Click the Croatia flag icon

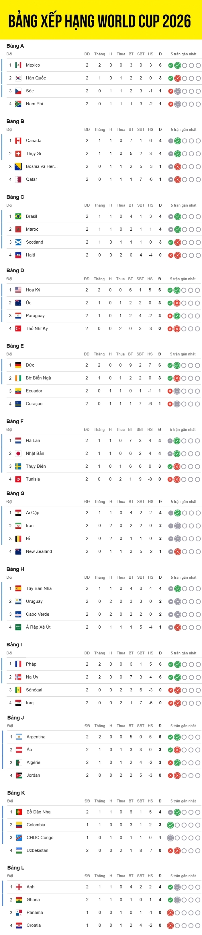(19, 925)
